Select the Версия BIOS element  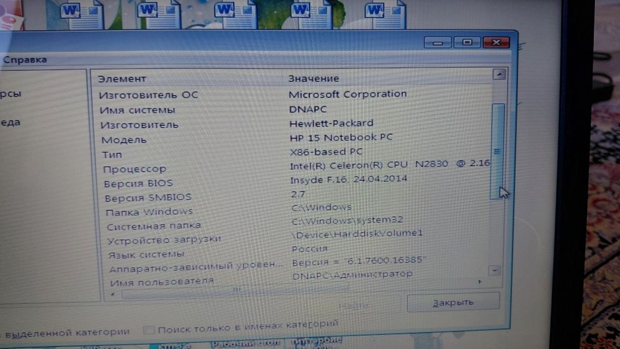138,183
